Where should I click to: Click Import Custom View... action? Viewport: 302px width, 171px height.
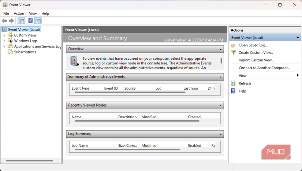point(256,60)
